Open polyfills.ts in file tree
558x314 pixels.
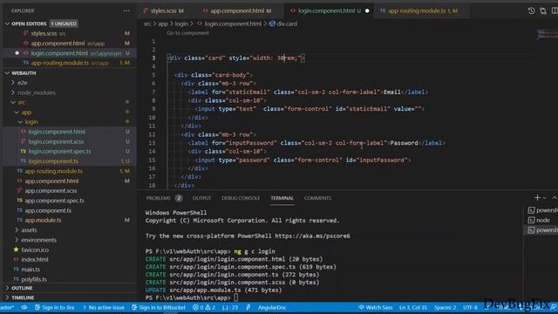pyautogui.click(x=34, y=279)
